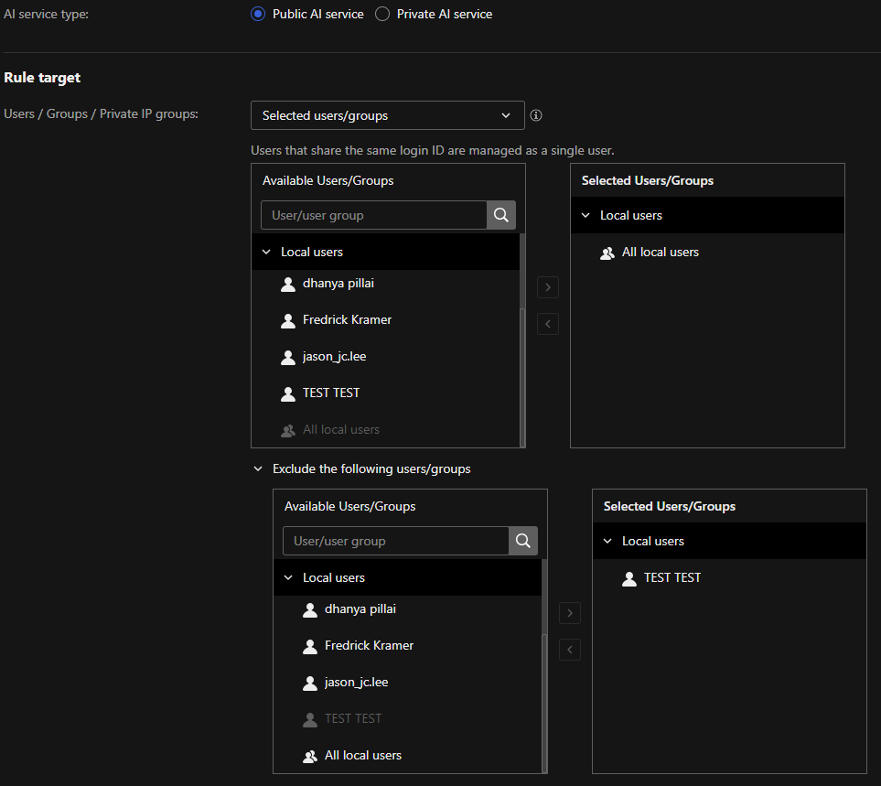The image size is (881, 786).
Task: Click the group icon of All local users in the upper selected list
Action: click(607, 253)
